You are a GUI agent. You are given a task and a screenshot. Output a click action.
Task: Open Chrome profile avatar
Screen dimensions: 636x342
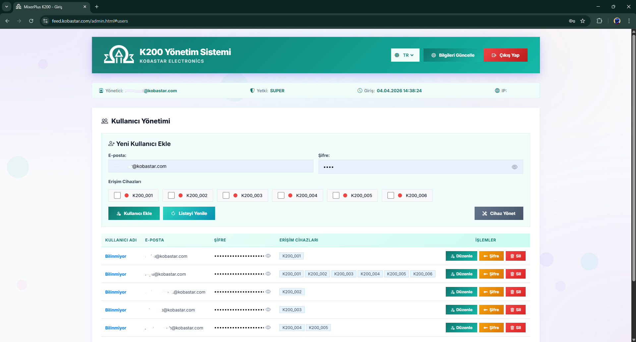617,21
